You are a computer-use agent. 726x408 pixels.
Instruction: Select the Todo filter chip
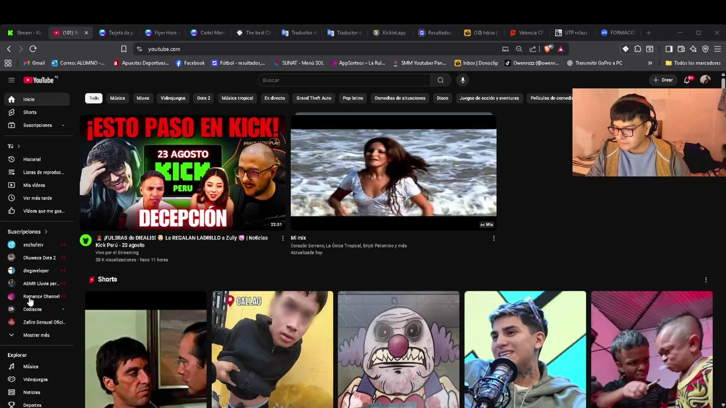pyautogui.click(x=94, y=98)
